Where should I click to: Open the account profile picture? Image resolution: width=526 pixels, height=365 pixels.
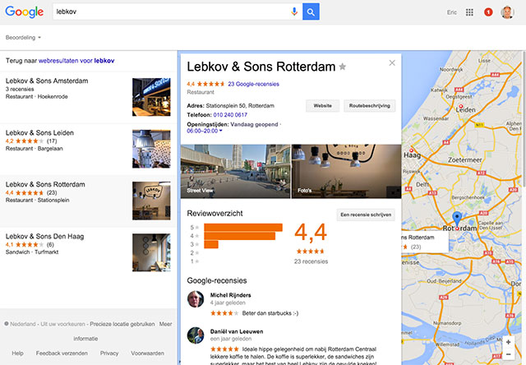point(507,12)
